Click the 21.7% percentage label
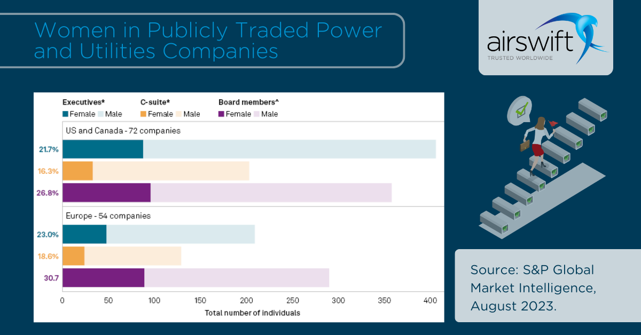 click(48, 149)
